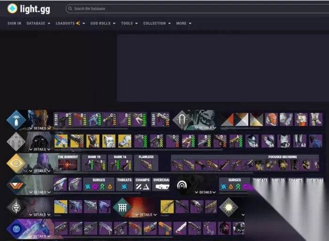Image resolution: width=329 pixels, height=241 pixels.
Task: Click the Stasis icon under Vanguard Threats
Action: (124, 187)
